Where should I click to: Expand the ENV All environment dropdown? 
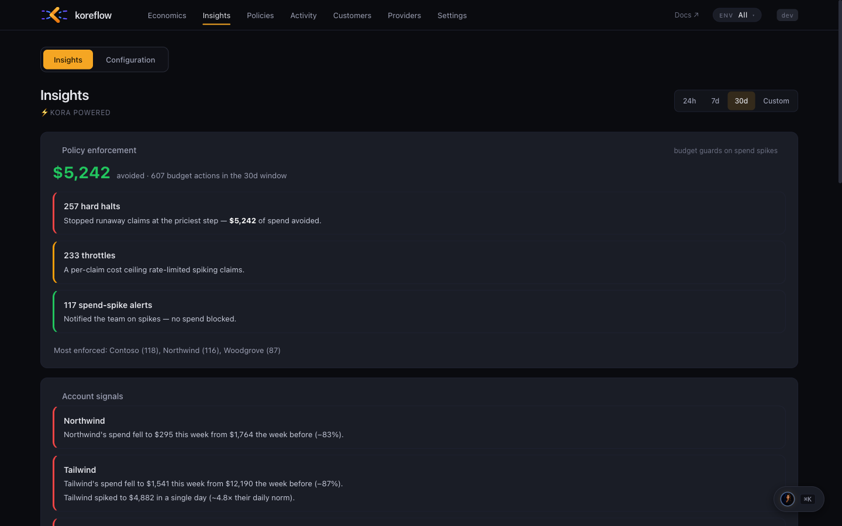737,15
